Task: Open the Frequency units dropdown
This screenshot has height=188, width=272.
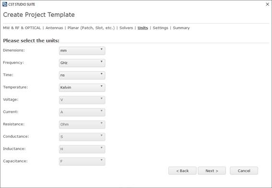Action: (82, 63)
